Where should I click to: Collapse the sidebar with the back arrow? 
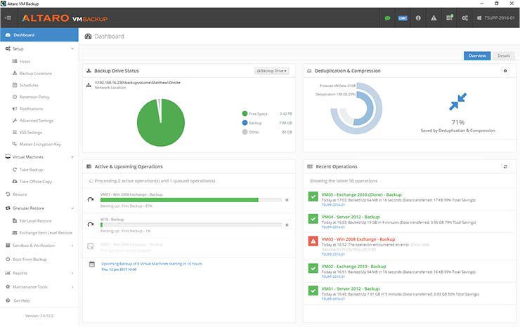[7, 18]
